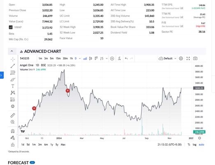Open the indicators fx menu

coord(119,59)
